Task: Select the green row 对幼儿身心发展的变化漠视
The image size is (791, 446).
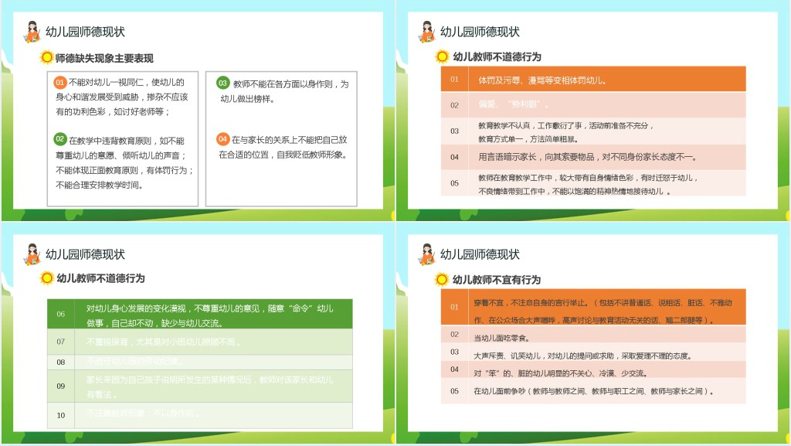Action: [200, 315]
